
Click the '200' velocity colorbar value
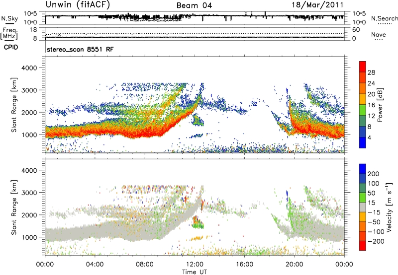pyautogui.click(x=374, y=174)
